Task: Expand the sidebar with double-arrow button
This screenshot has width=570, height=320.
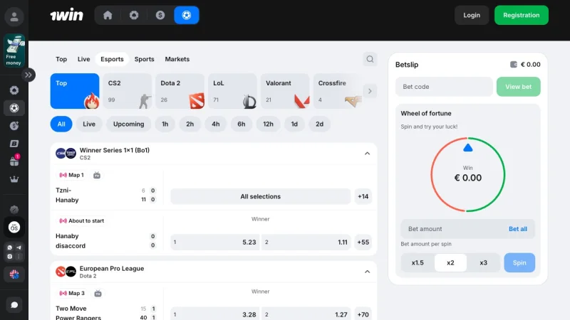Action: pos(28,75)
